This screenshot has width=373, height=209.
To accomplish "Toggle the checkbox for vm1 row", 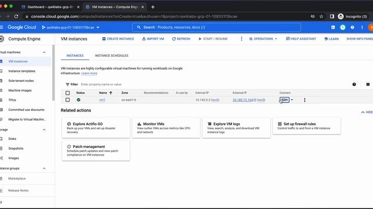I will click(x=68, y=100).
